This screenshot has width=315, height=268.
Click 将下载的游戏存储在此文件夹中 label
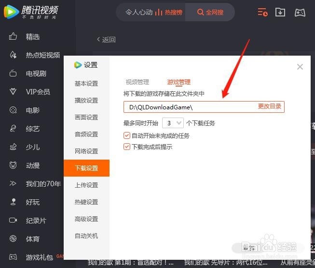pos(164,93)
